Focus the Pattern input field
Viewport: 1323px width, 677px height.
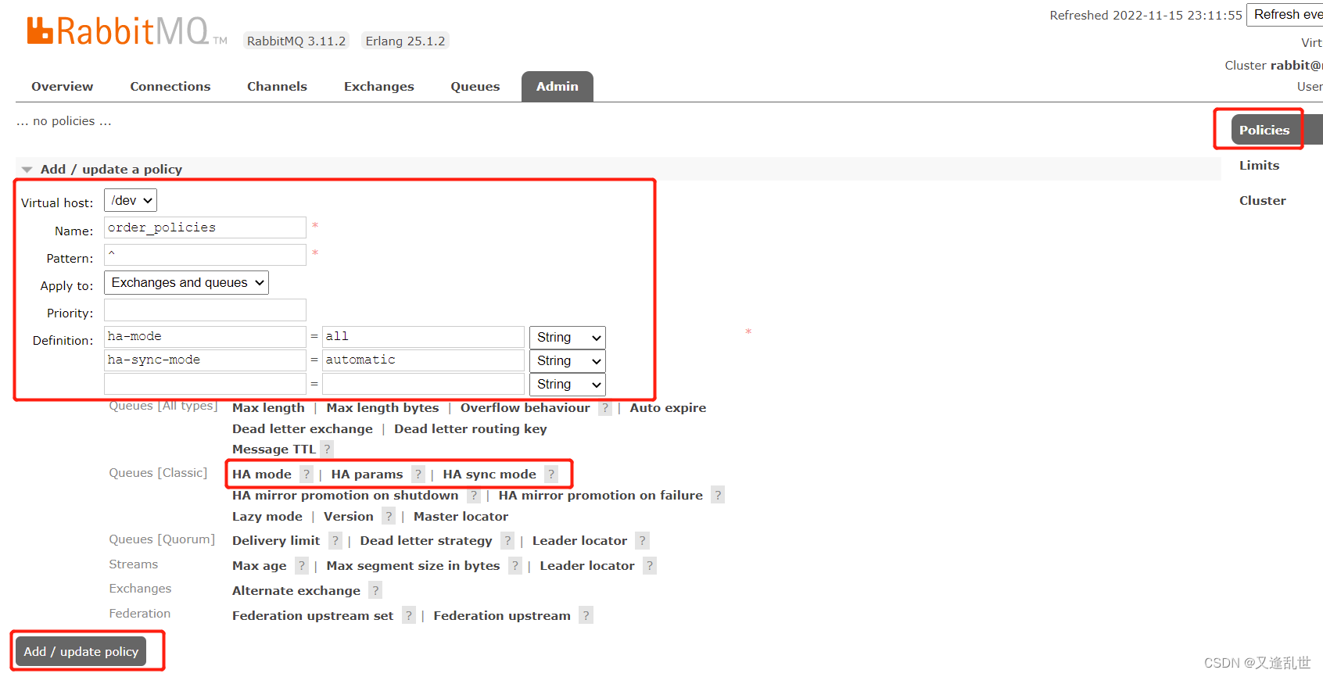coord(205,255)
